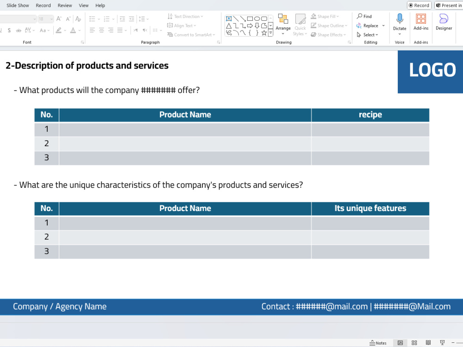This screenshot has height=347, width=463.
Task: Open the Font dialog launcher
Action: pos(82,43)
